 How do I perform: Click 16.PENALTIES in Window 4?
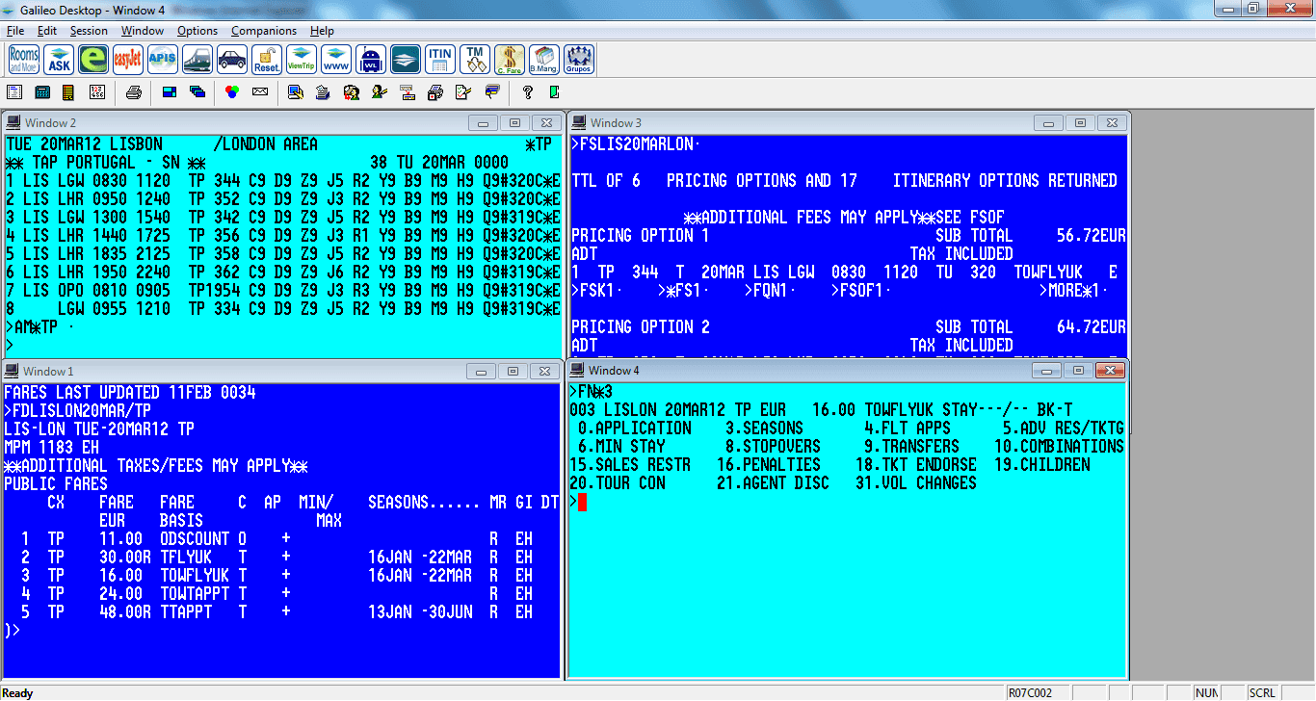pyautogui.click(x=769, y=465)
